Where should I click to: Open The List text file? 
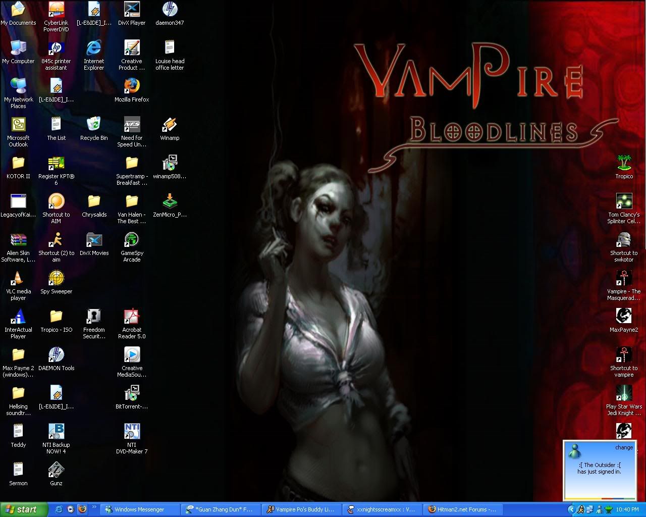pos(56,128)
